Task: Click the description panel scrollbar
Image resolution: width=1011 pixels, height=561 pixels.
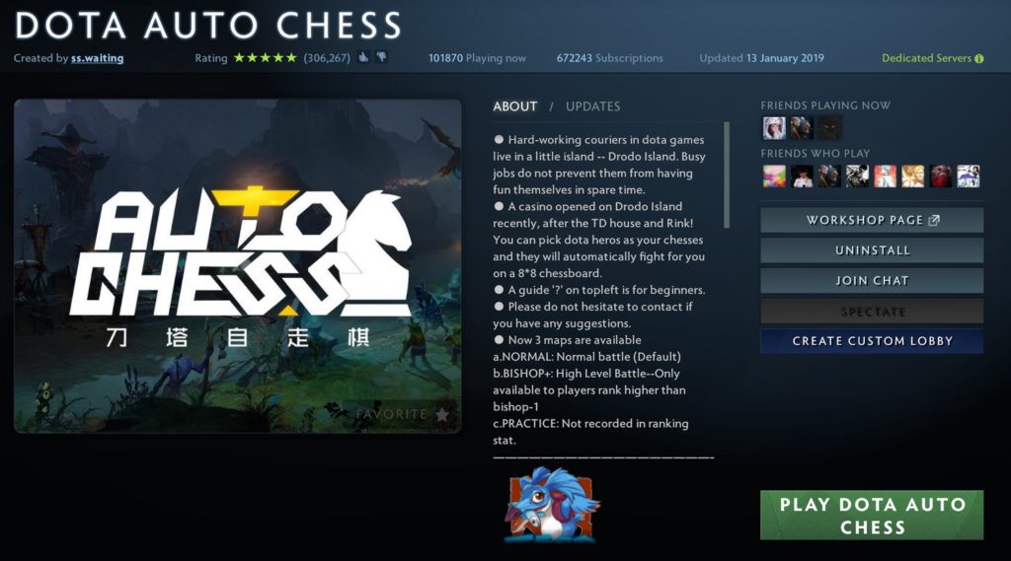Action: pos(727,175)
